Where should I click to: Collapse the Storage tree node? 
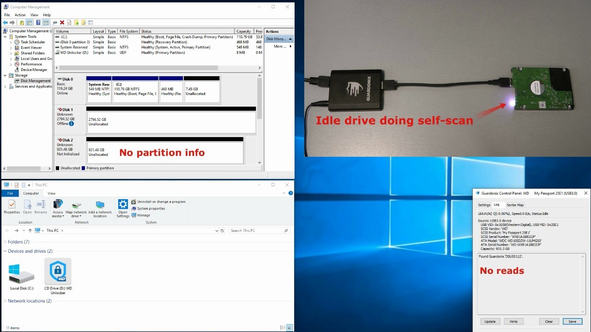tap(6, 75)
